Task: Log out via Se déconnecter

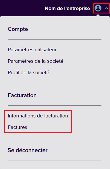Action: 28,150
